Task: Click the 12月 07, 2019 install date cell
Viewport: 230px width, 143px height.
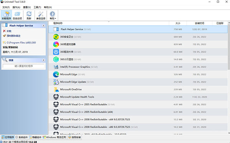Action: click(199, 30)
